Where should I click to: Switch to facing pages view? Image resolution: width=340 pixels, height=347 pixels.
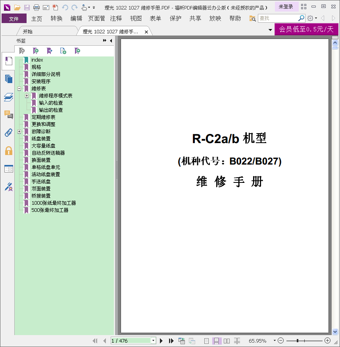point(227,341)
